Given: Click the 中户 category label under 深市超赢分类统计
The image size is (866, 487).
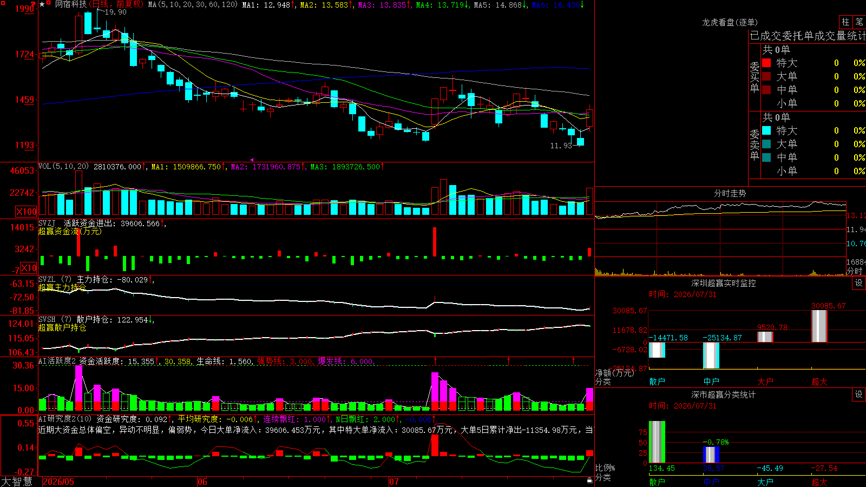Looking at the screenshot, I should pyautogui.click(x=711, y=482).
